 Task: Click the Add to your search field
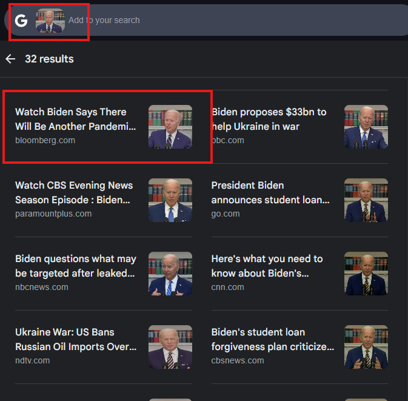[234, 20]
